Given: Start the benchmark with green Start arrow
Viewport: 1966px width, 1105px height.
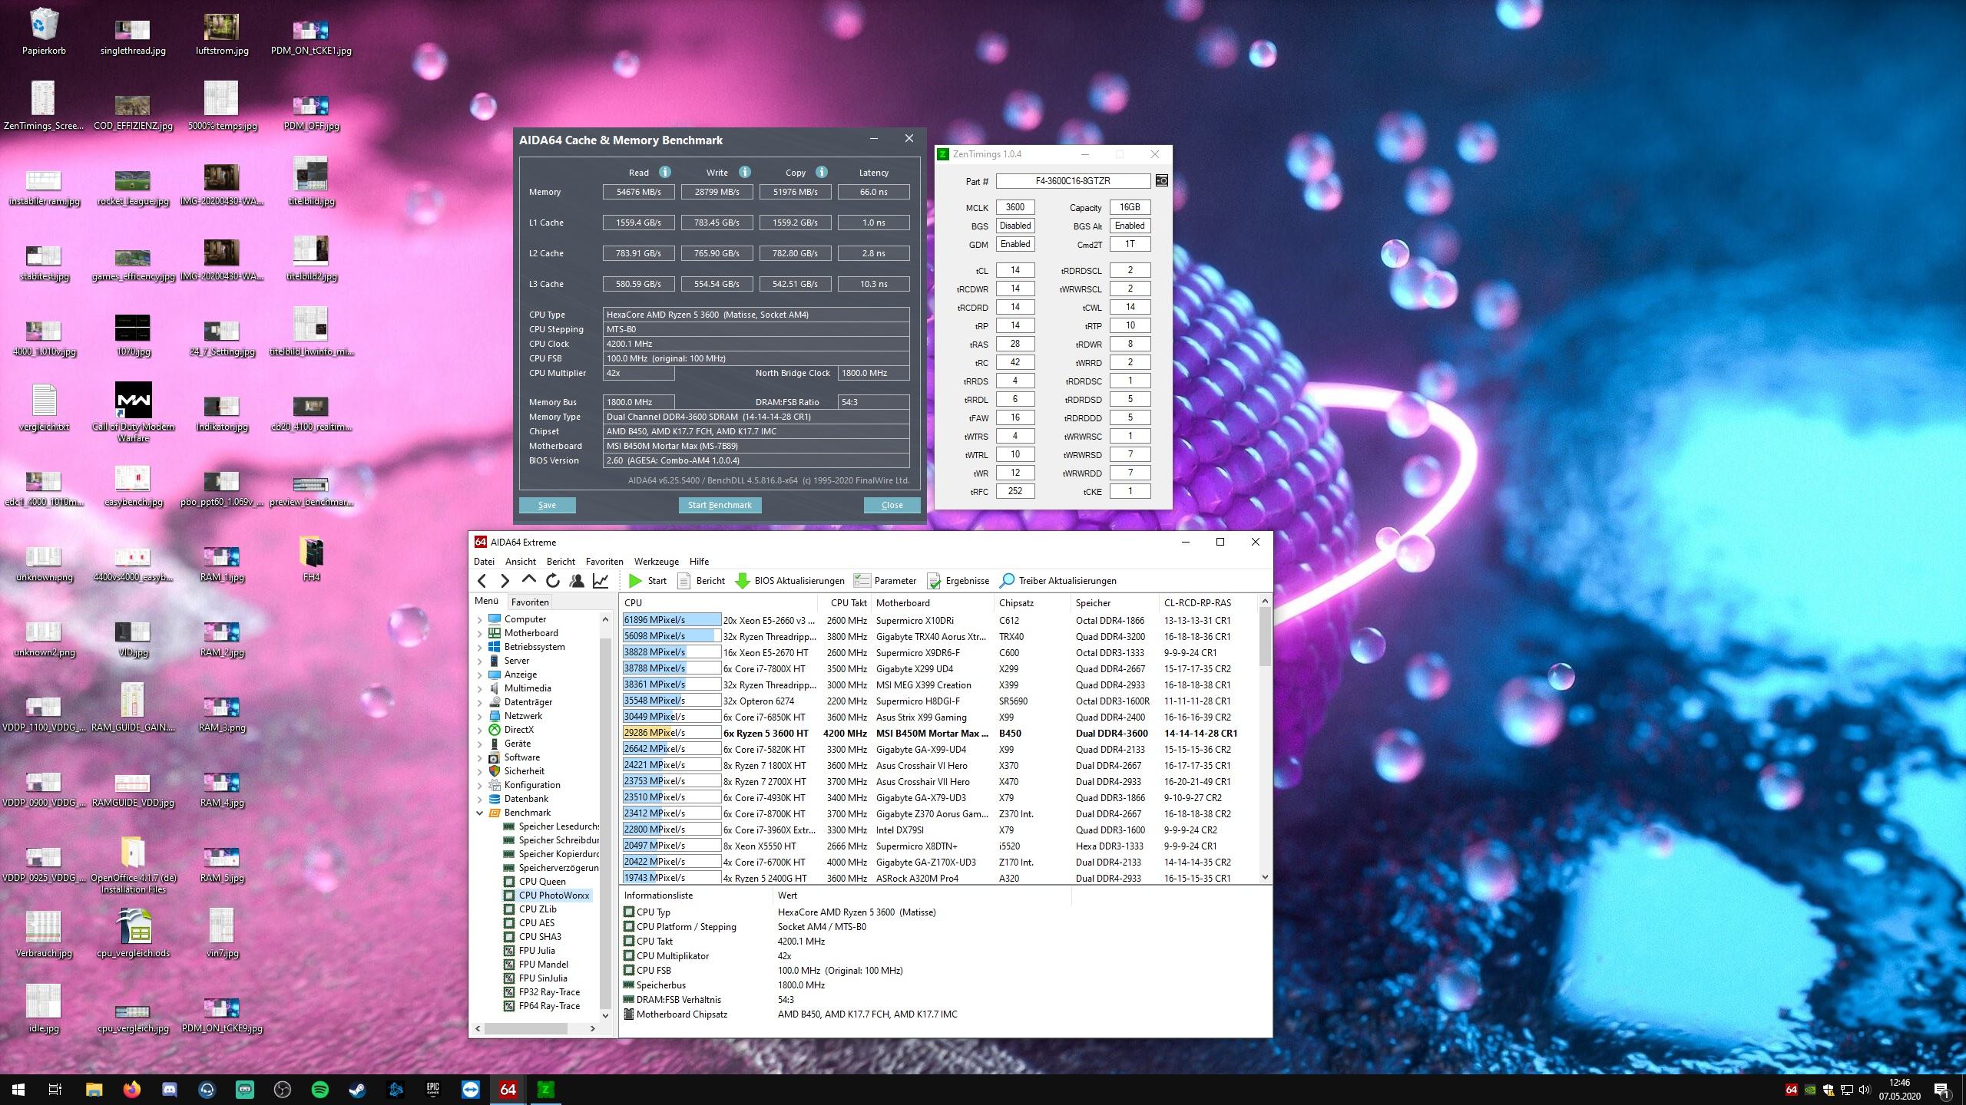Looking at the screenshot, I should (647, 581).
